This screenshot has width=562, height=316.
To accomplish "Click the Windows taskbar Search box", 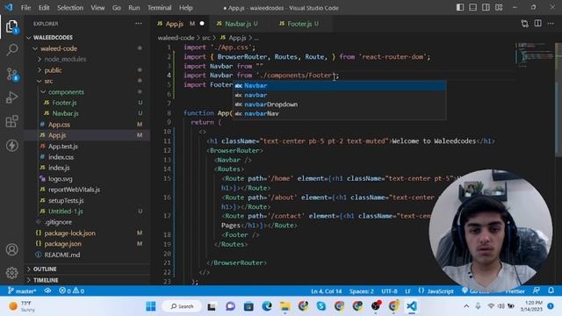I will click(182, 306).
